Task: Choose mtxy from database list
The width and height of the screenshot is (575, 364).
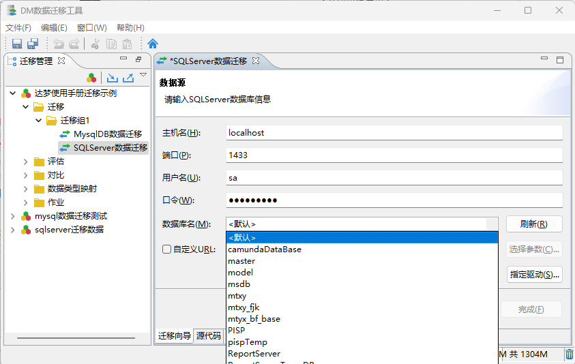Action: coord(362,296)
